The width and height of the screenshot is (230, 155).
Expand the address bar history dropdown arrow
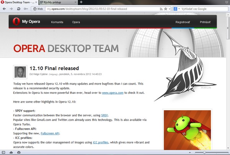(169, 9)
